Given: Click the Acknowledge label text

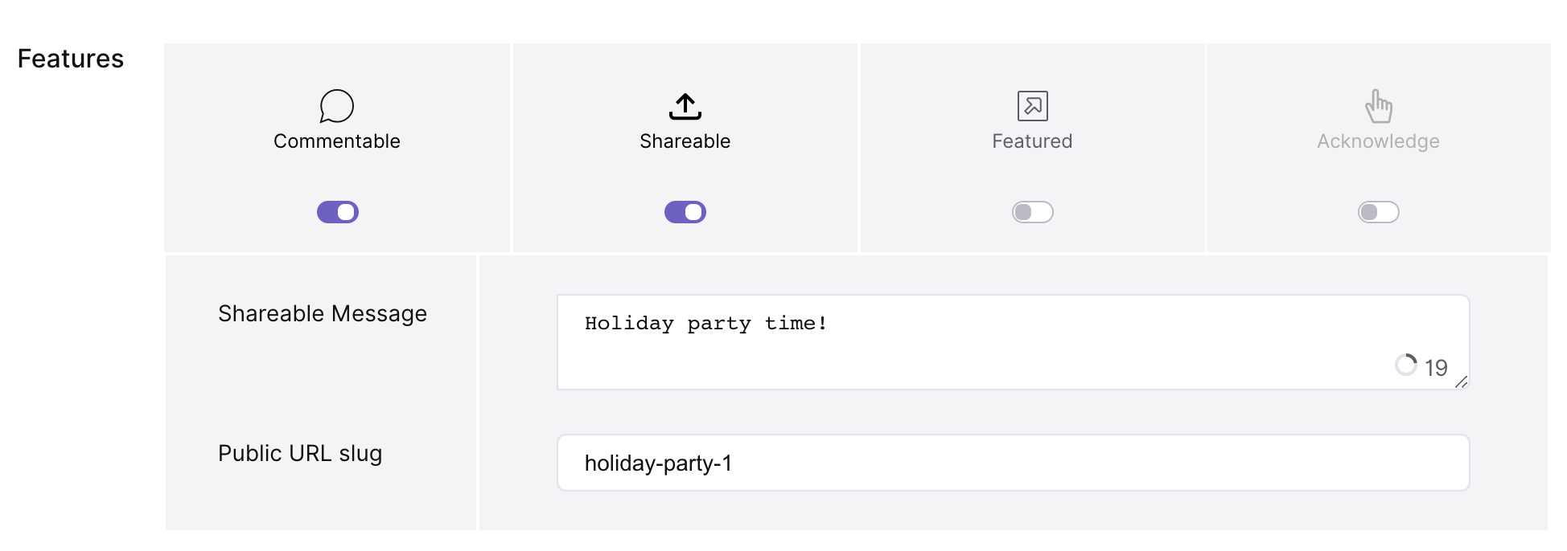Looking at the screenshot, I should [1378, 141].
